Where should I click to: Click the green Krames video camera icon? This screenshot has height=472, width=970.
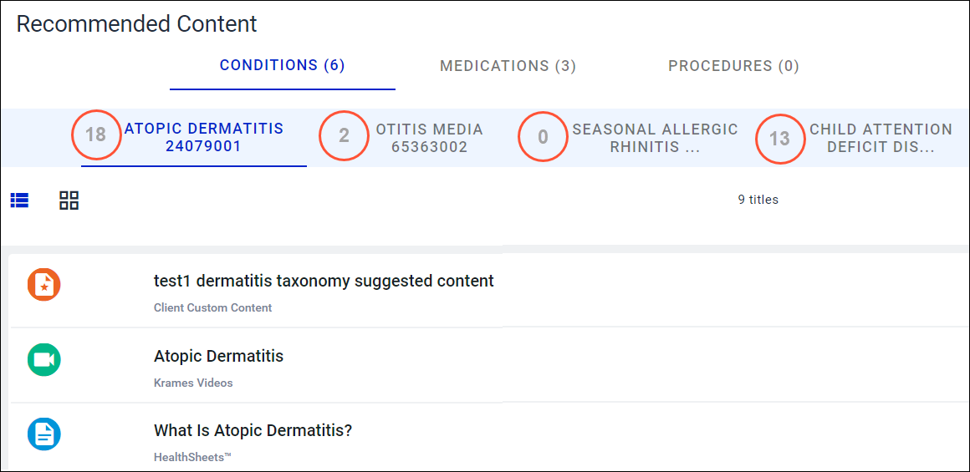tap(44, 360)
